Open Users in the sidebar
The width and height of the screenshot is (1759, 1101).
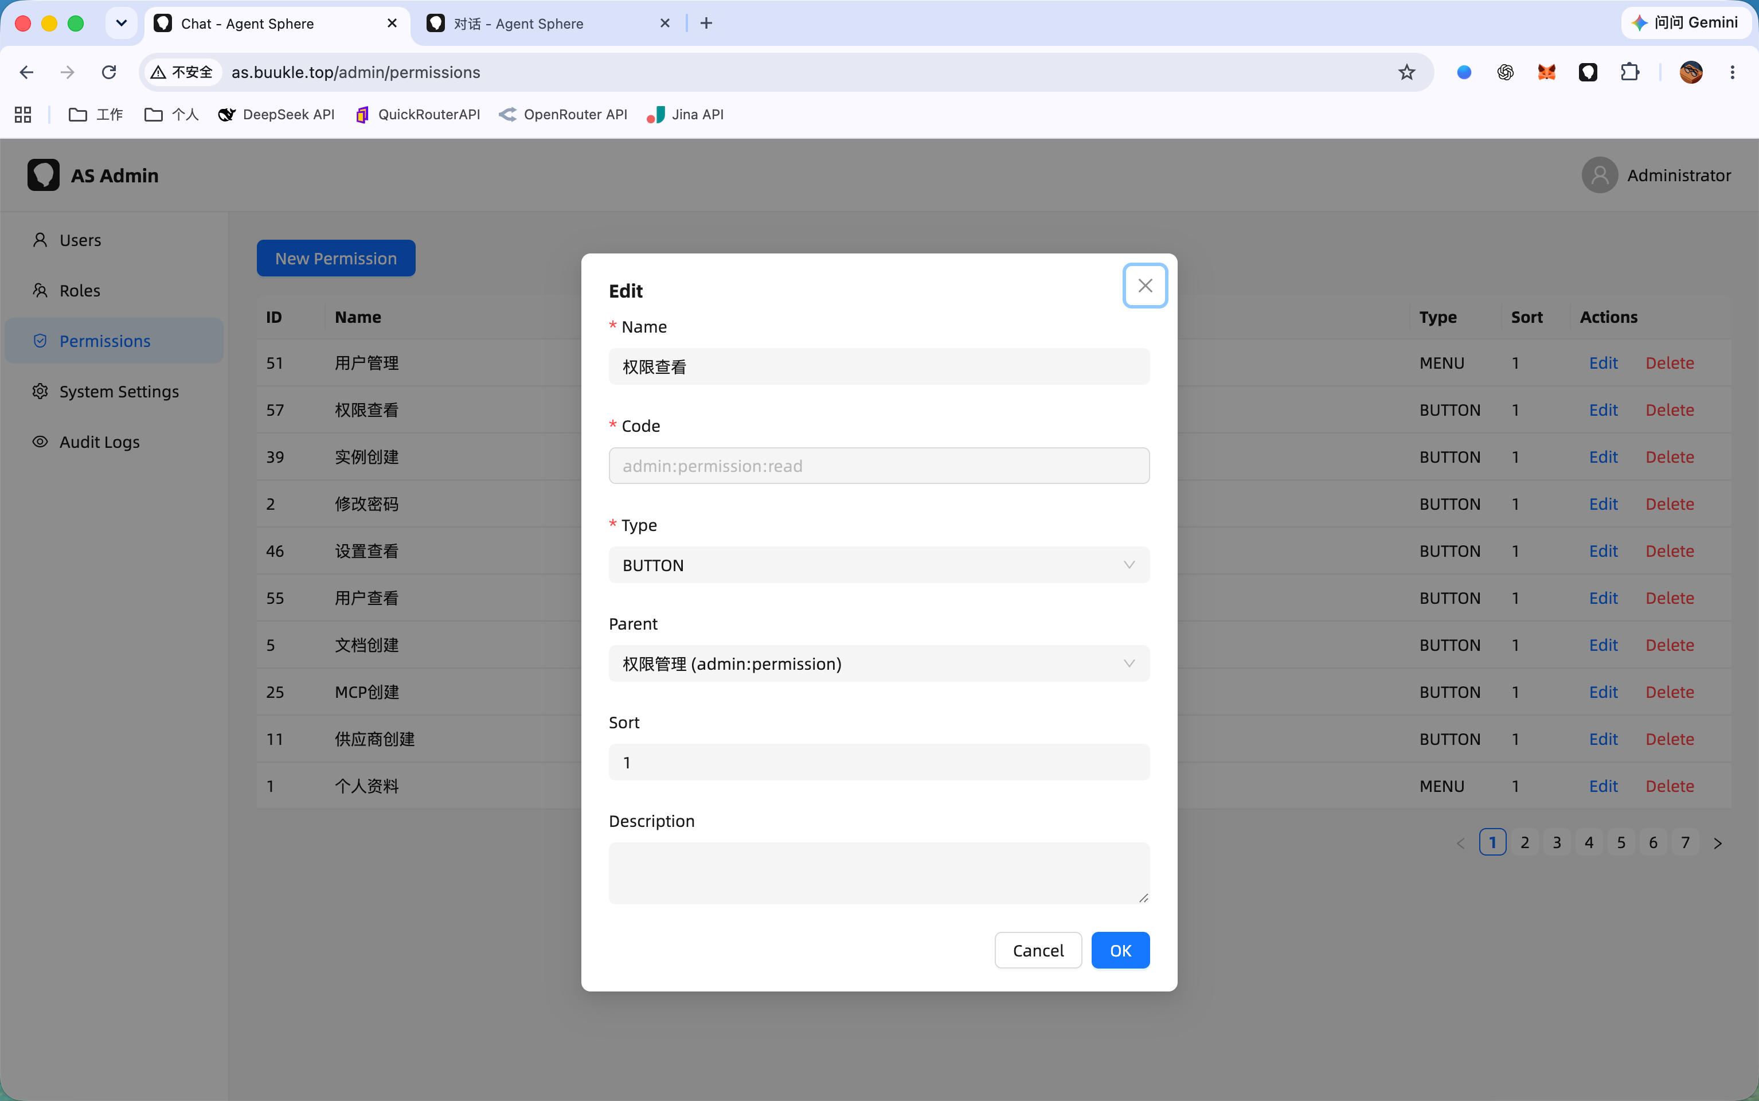(114, 240)
